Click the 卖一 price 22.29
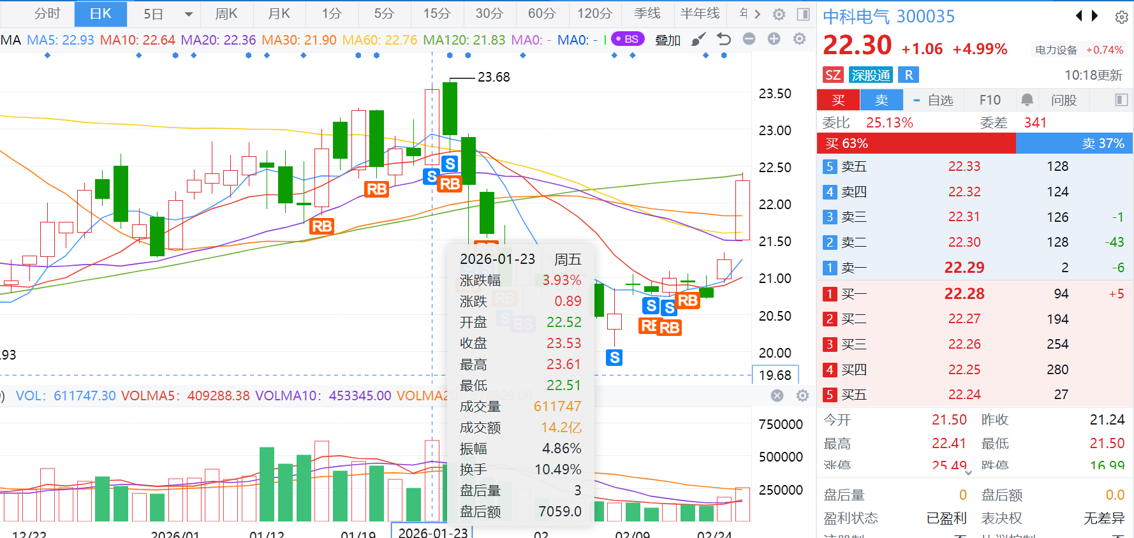 click(964, 268)
